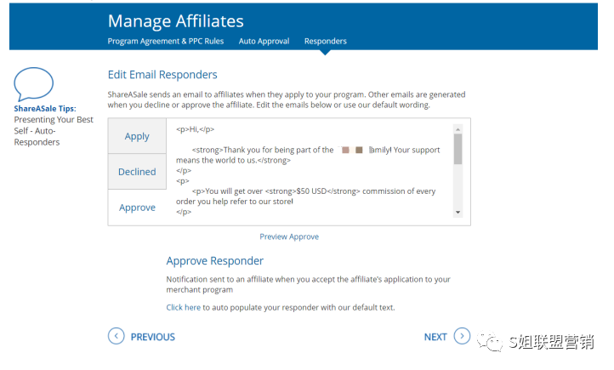Click the ShareASale Tips speech bubble icon
614x370 pixels.
click(33, 86)
